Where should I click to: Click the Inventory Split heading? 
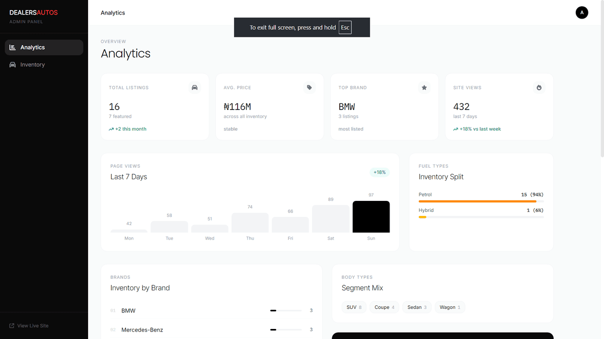441,177
